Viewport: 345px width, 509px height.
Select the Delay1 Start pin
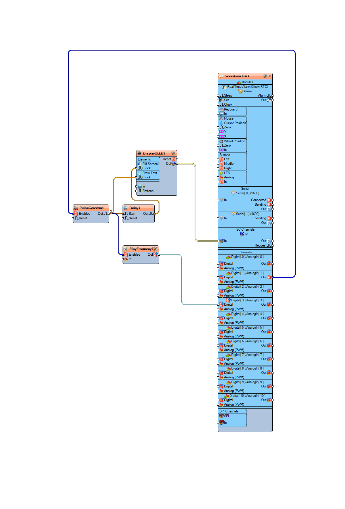pos(123,214)
